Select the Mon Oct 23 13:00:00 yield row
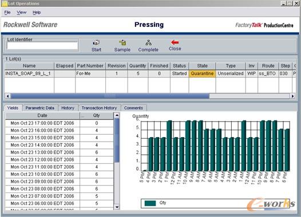 pyautogui.click(x=60, y=152)
